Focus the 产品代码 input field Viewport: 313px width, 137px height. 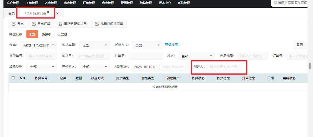tap(252, 56)
